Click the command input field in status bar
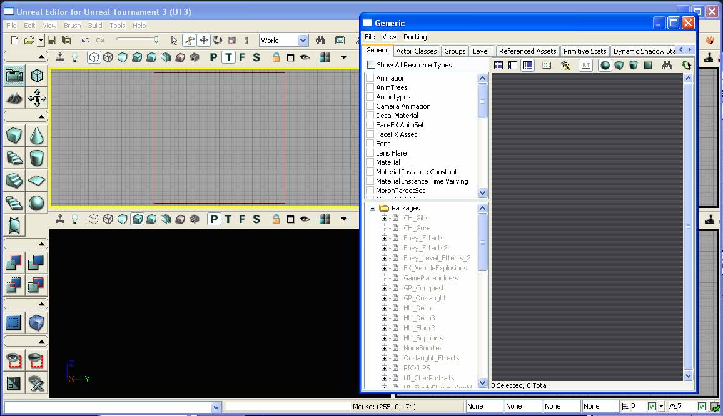Viewport: 723px width, 416px height. (x=113, y=407)
